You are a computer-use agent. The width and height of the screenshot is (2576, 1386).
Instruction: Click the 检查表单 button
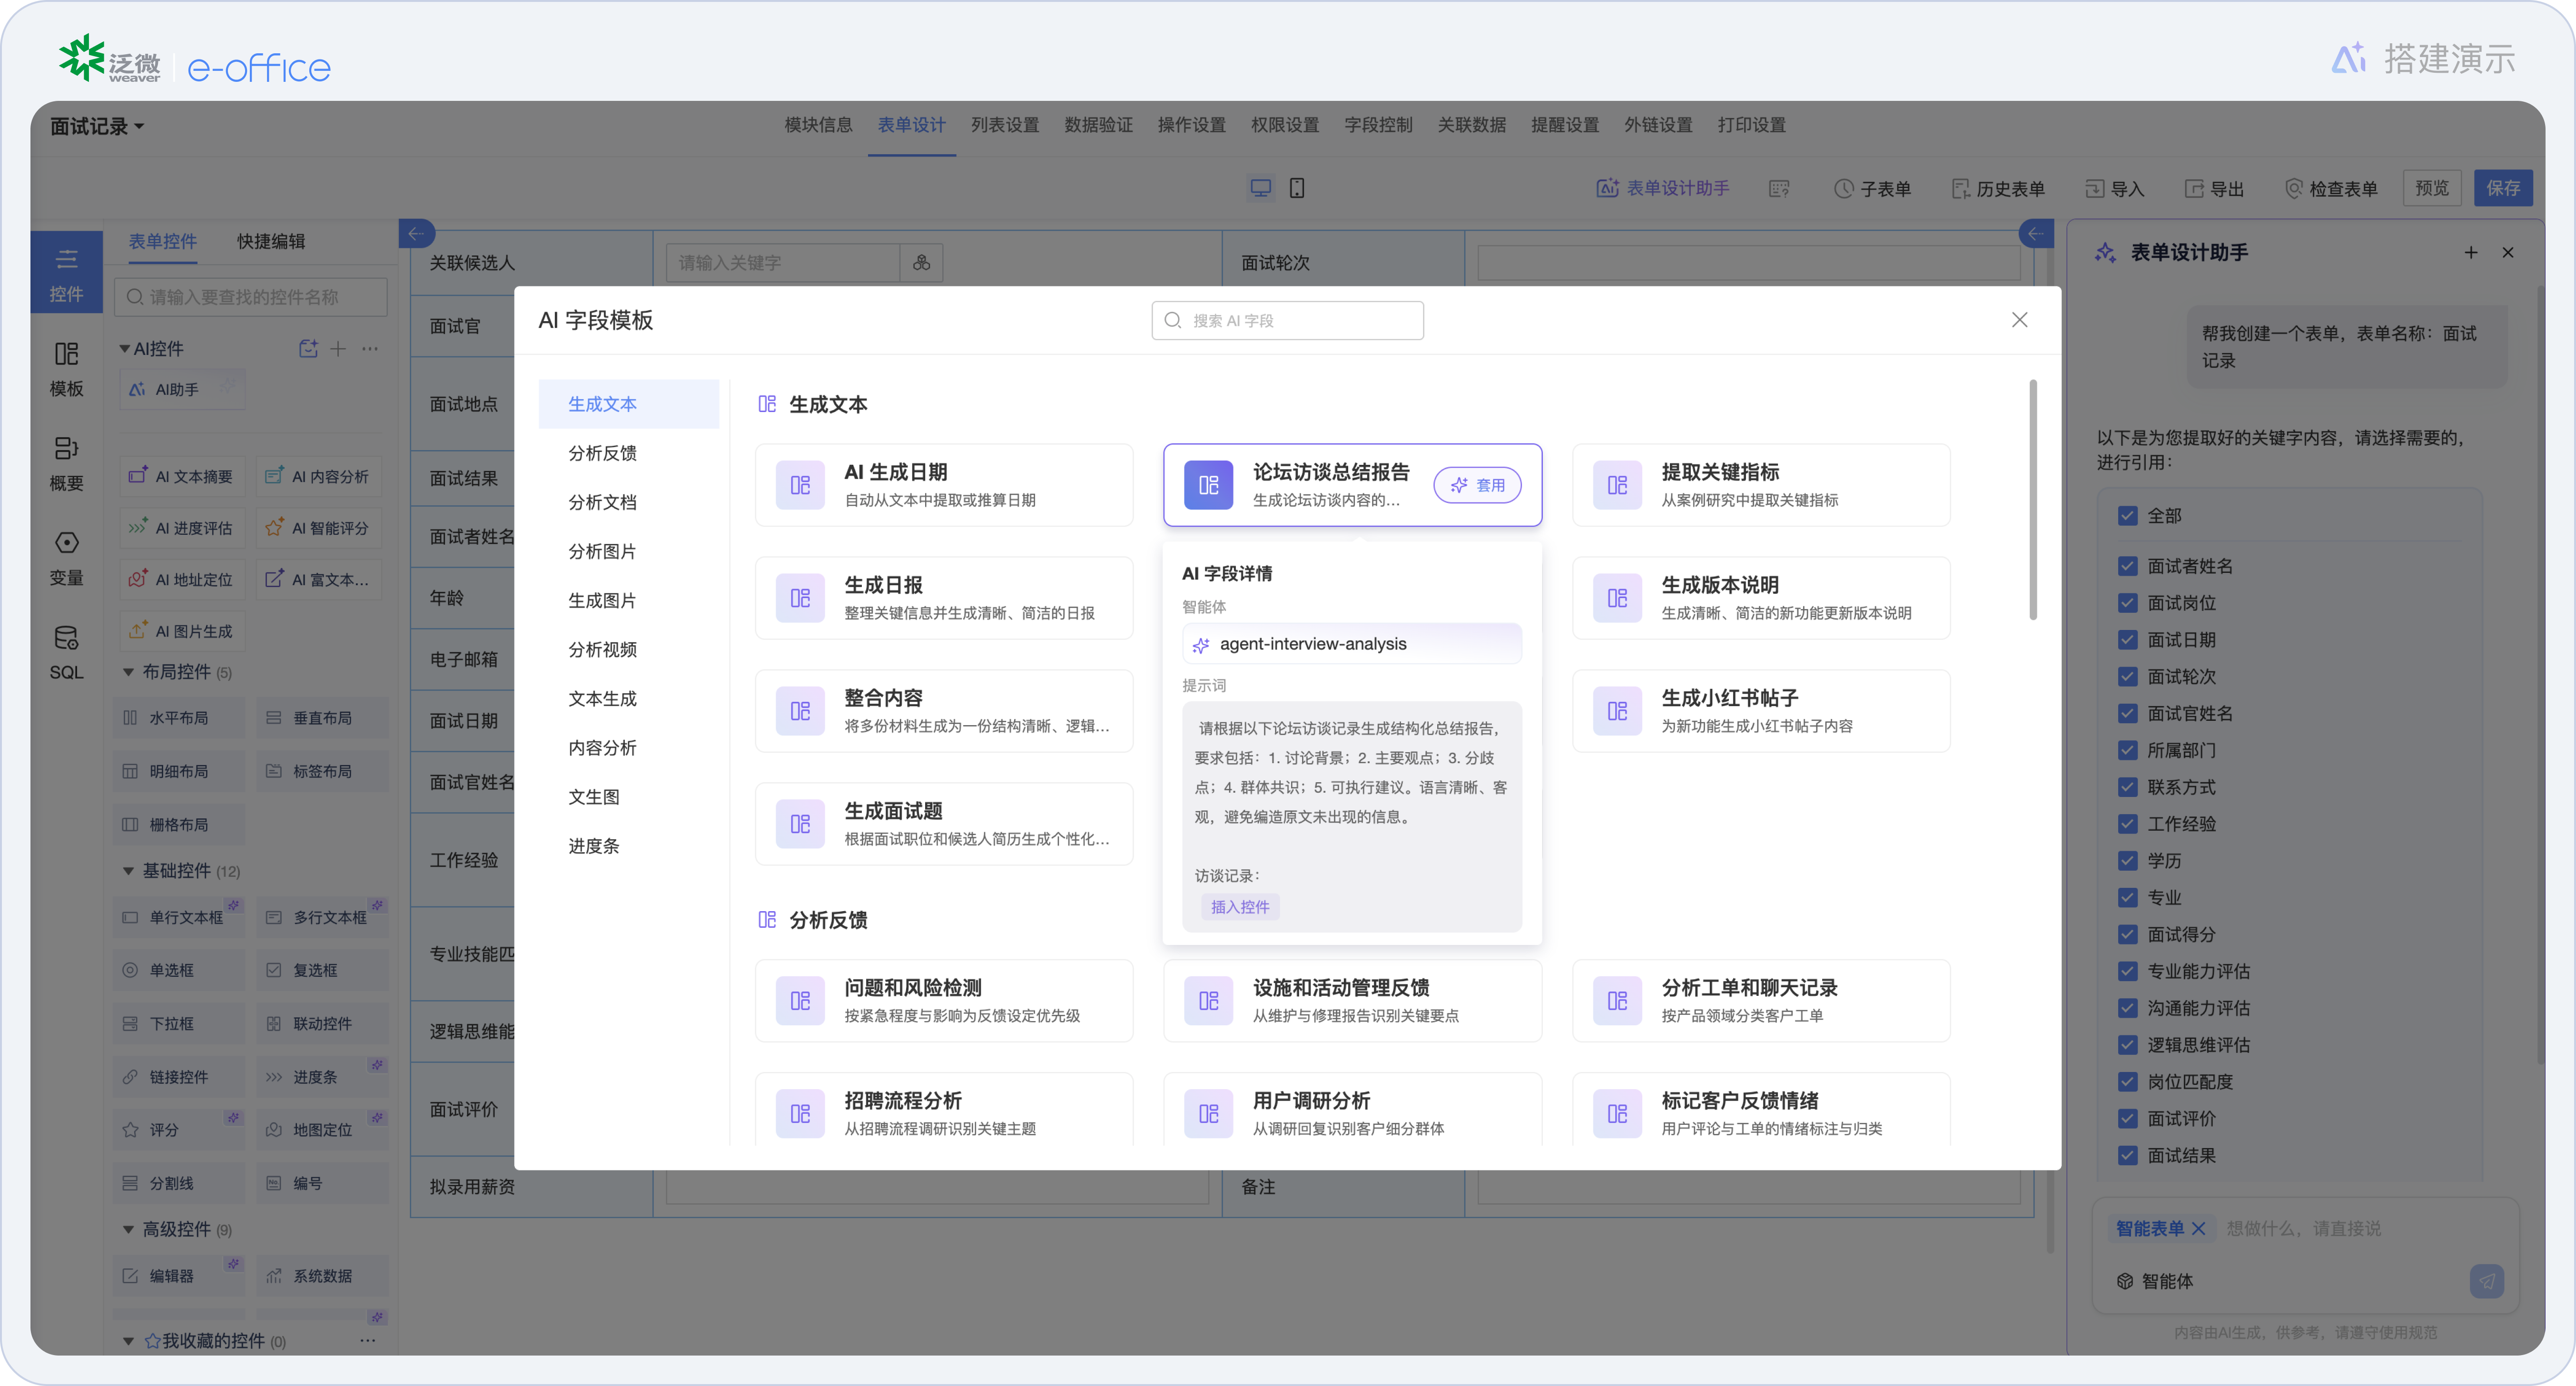click(2331, 188)
